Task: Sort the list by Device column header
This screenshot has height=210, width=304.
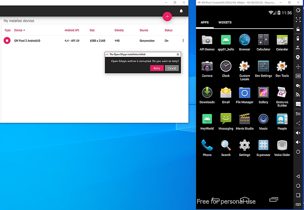Action: (20, 30)
